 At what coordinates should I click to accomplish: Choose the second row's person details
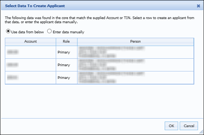pyautogui.click(x=112, y=65)
